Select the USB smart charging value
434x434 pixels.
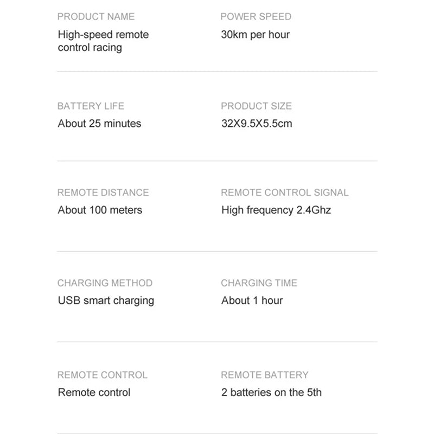106,301
